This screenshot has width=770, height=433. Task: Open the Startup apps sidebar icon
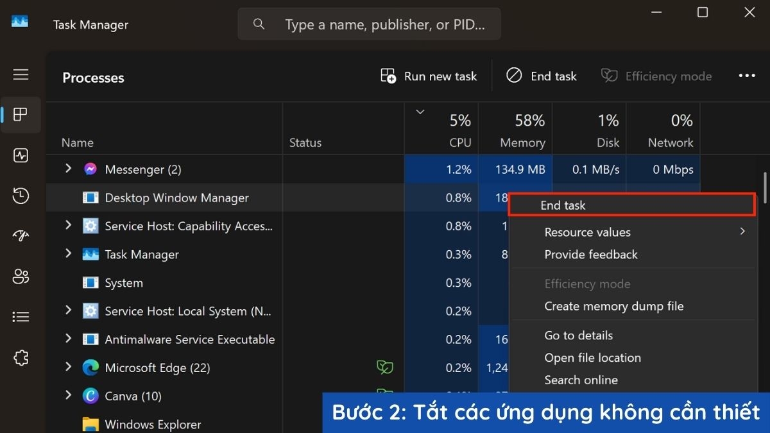click(21, 236)
